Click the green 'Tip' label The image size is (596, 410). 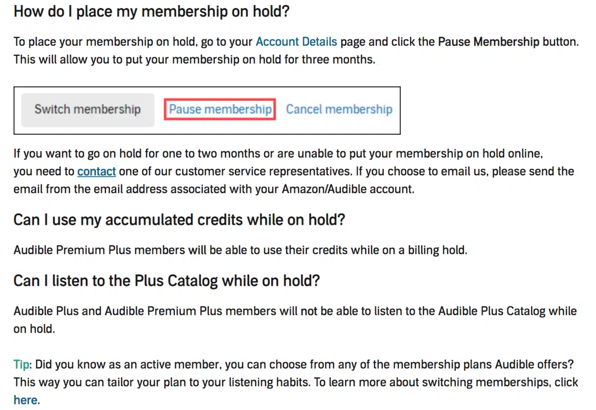[21, 365]
